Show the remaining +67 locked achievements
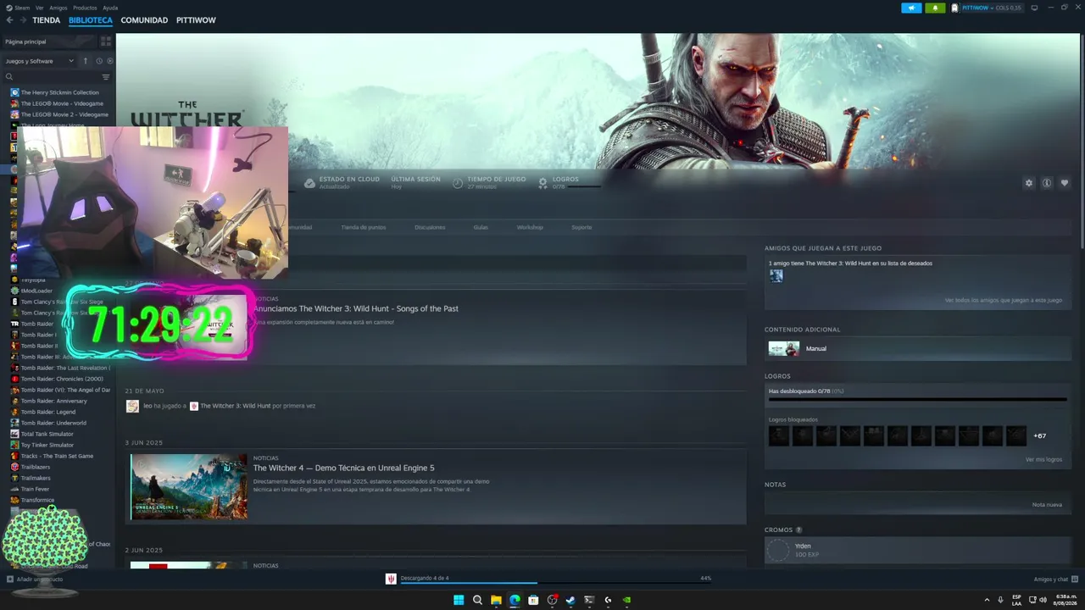Image resolution: width=1085 pixels, height=610 pixels. (1039, 435)
